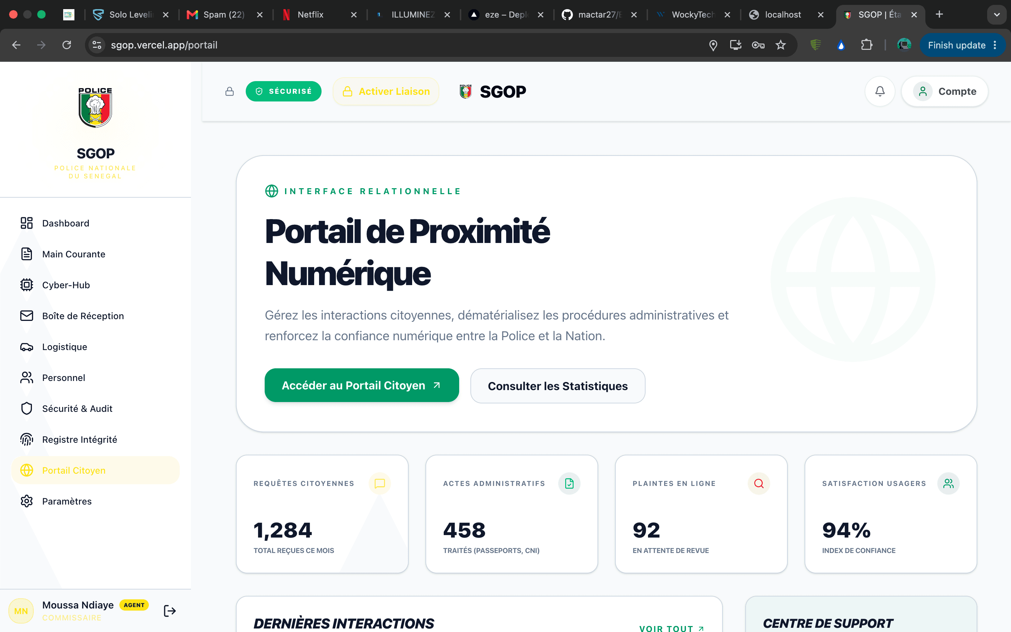The image size is (1011, 632).
Task: Click the Actes Administratifs document icon
Action: 569,483
